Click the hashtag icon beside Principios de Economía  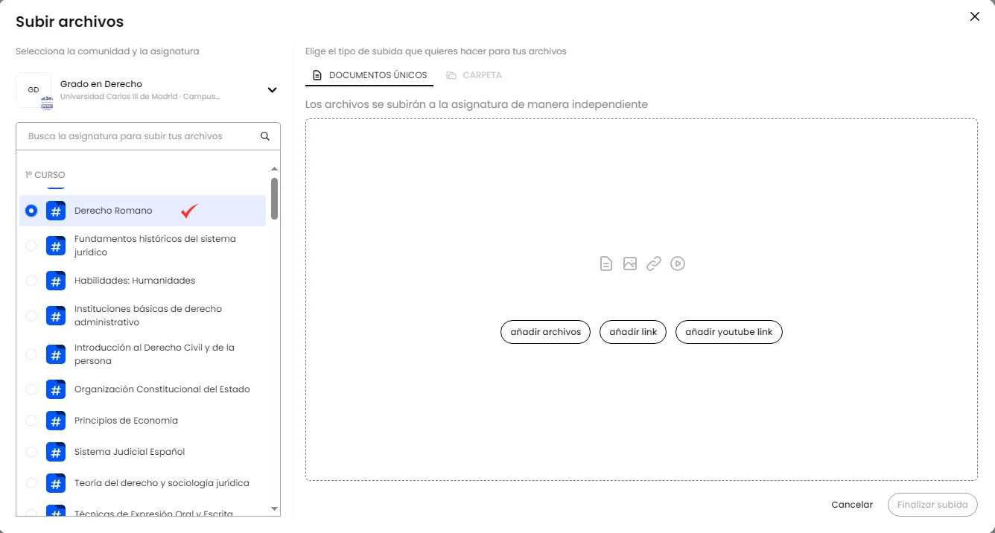(x=56, y=421)
